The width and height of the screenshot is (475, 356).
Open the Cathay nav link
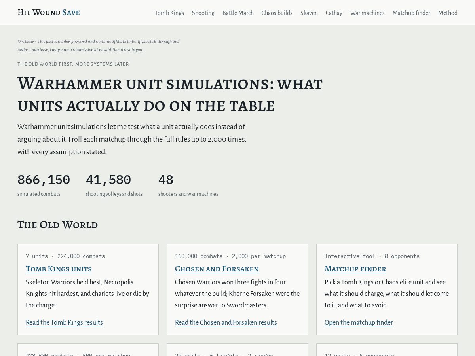click(334, 13)
